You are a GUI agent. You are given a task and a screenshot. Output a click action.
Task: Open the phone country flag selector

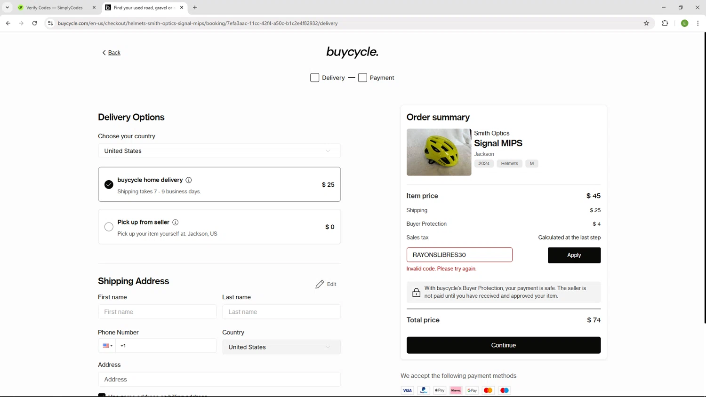pyautogui.click(x=107, y=346)
